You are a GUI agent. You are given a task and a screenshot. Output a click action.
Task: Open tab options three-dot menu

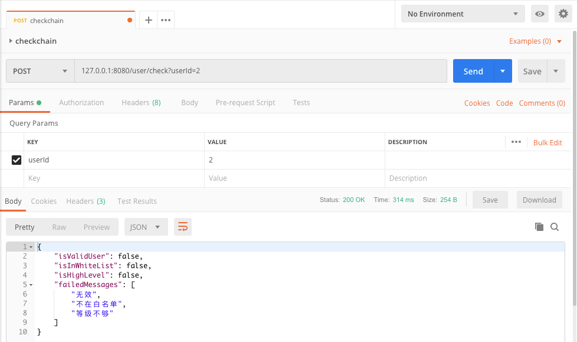(166, 20)
